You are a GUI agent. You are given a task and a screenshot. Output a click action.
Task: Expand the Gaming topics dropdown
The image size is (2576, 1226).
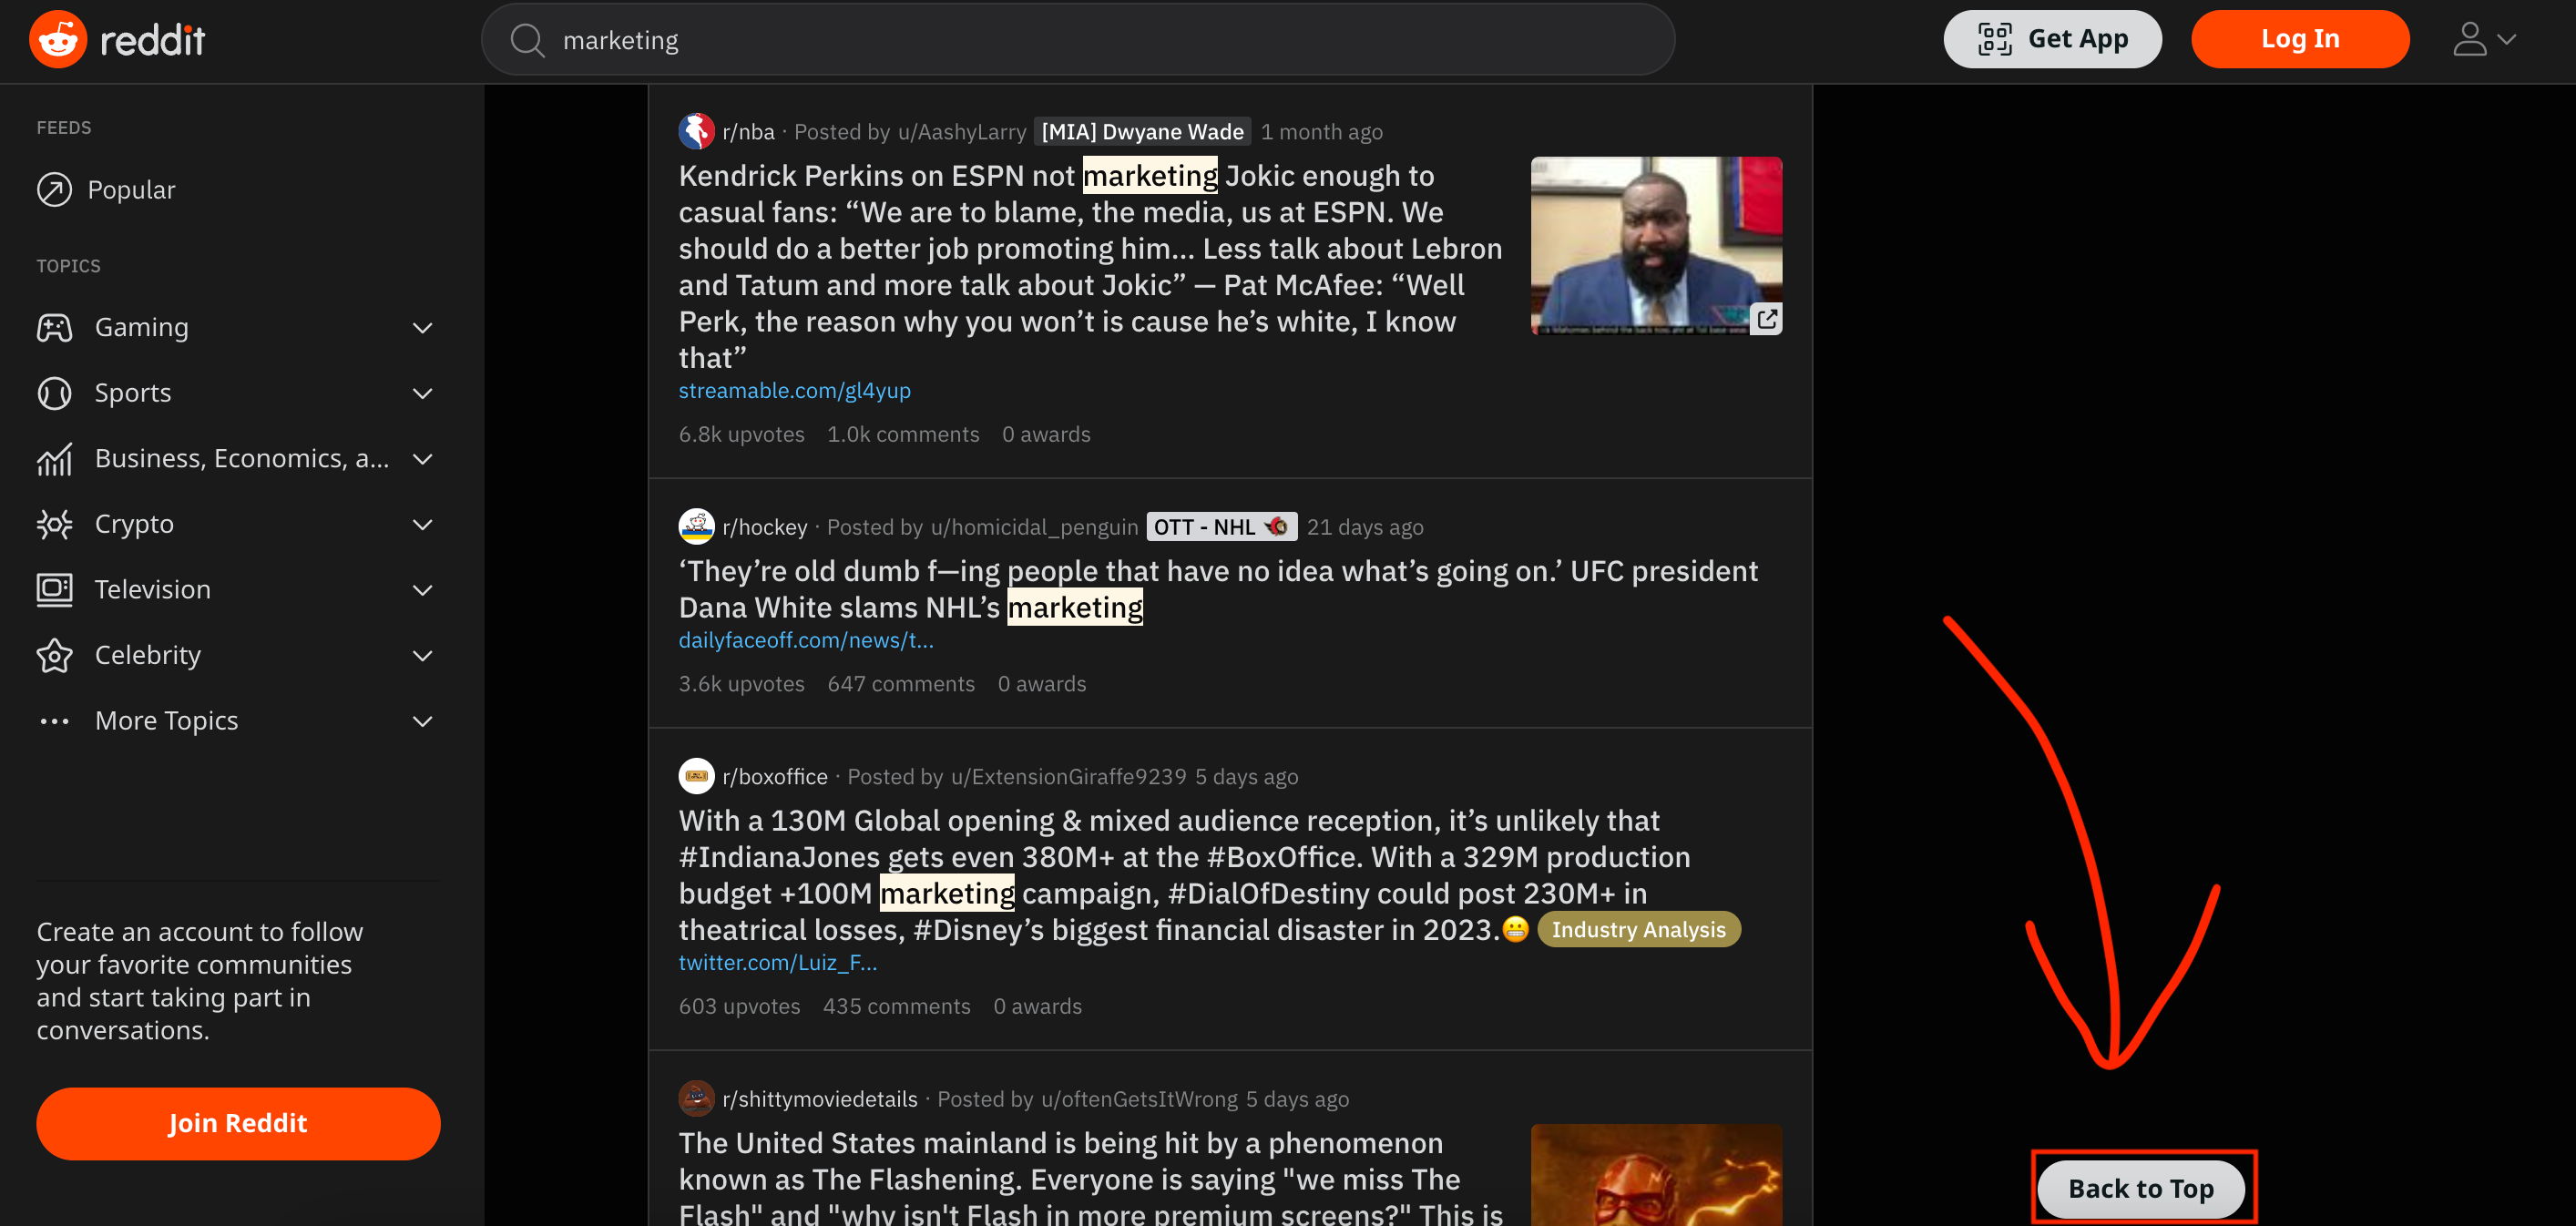tap(424, 325)
